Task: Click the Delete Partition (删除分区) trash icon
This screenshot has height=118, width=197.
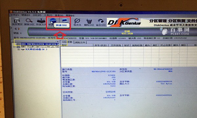Action: [89, 21]
